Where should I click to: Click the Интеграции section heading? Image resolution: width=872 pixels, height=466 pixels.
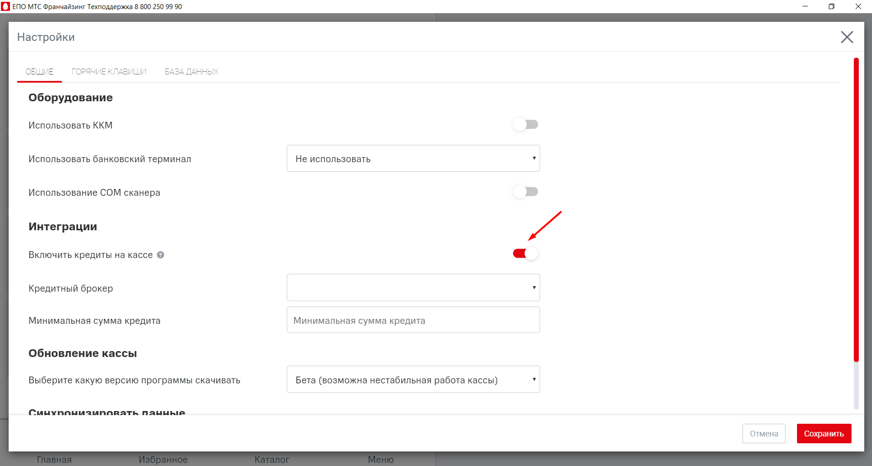63,227
